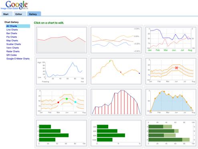Select All Charts in Chart Gallery
This screenshot has height=149, width=198.
18,26
